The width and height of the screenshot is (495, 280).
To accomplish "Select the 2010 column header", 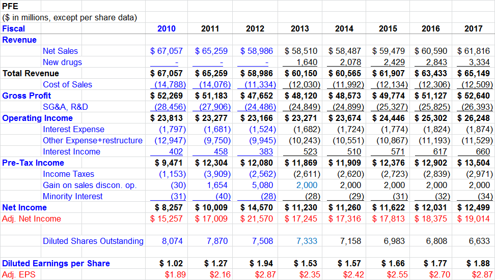I will click(x=167, y=28).
